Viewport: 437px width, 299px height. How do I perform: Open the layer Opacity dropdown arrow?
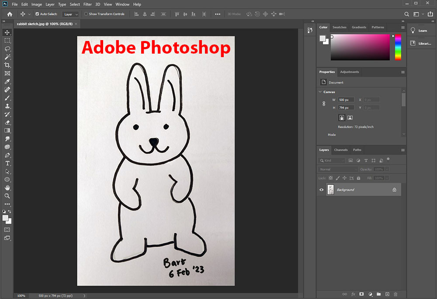pyautogui.click(x=387, y=169)
